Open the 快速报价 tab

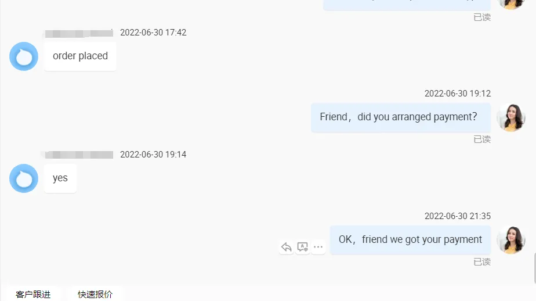(x=95, y=294)
